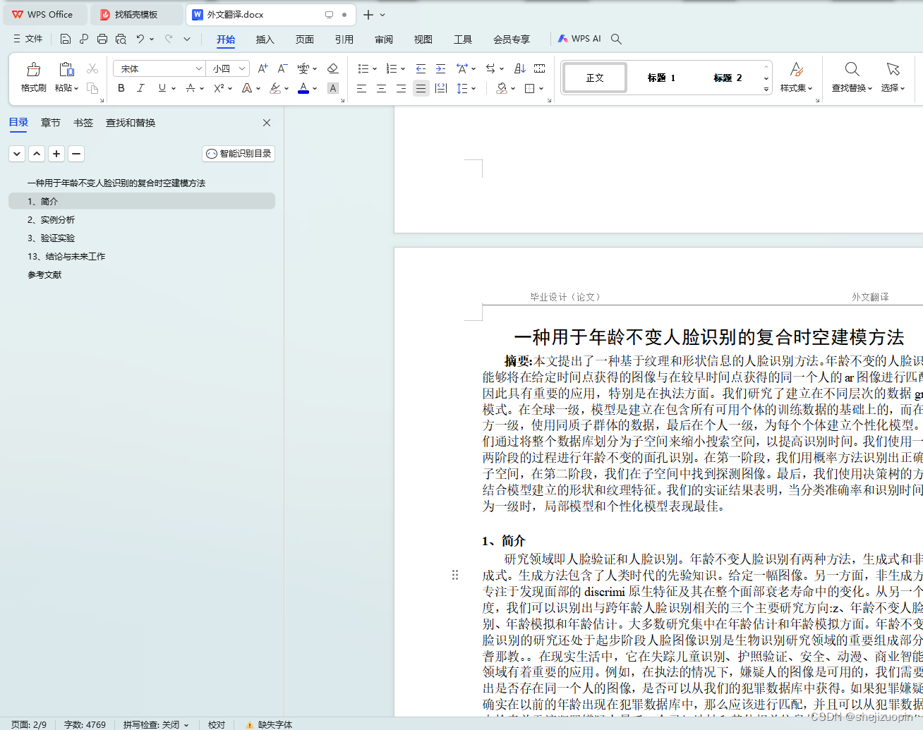Open the borders dropdown arrow
Image resolution: width=923 pixels, height=730 pixels.
pyautogui.click(x=541, y=89)
